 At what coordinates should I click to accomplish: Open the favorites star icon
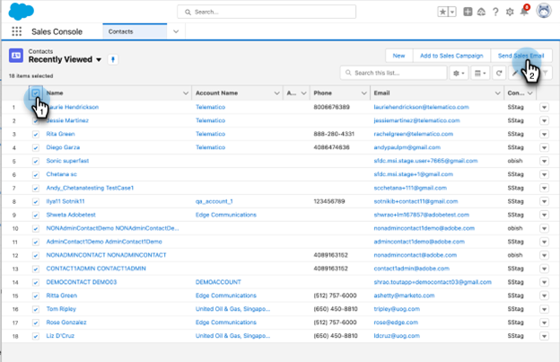442,12
